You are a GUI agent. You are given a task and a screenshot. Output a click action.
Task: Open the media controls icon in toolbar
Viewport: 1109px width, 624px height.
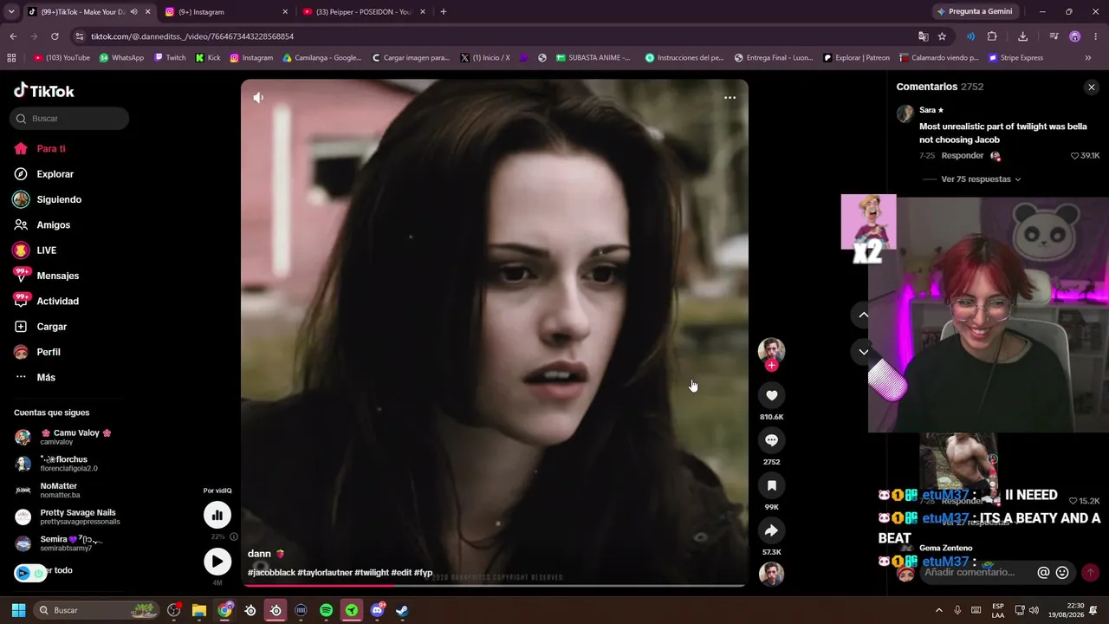[x=1054, y=36]
